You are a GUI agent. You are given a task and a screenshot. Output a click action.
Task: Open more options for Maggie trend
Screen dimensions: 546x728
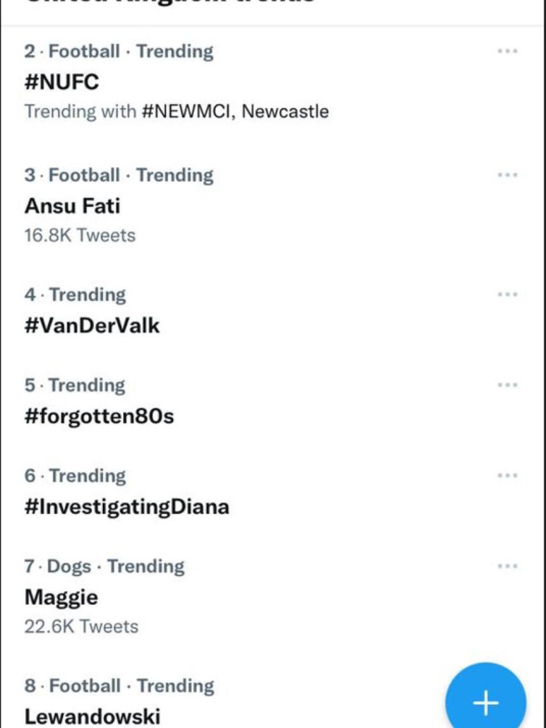pos(507,566)
